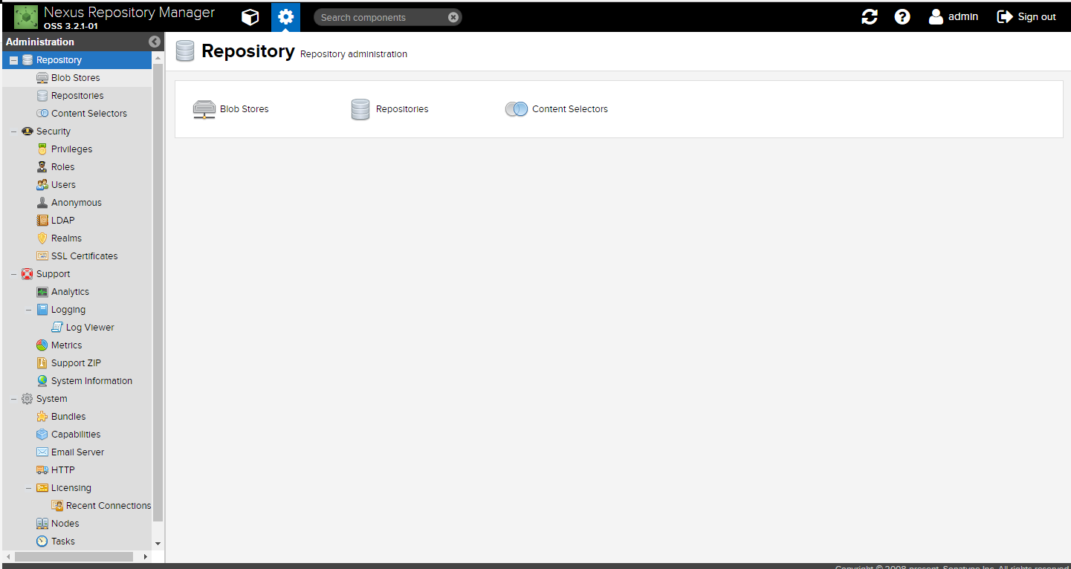
Task: Collapse the Logging tree node
Action: tap(28, 310)
